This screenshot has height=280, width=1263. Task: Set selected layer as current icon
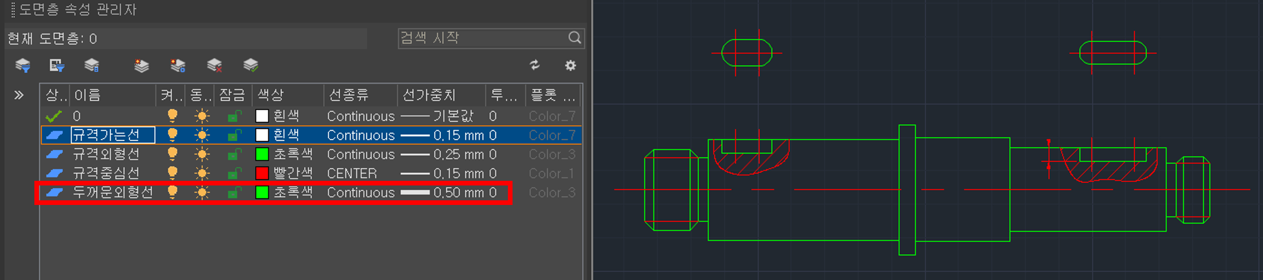pyautogui.click(x=250, y=65)
